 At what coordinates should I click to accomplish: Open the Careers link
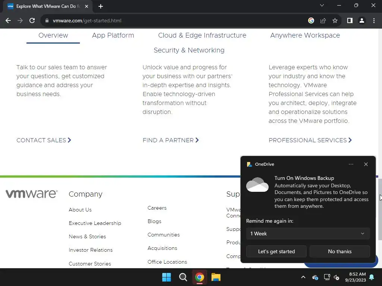click(x=157, y=208)
